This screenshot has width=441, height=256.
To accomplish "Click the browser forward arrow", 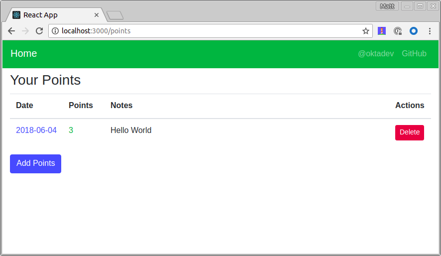I will 25,31.
